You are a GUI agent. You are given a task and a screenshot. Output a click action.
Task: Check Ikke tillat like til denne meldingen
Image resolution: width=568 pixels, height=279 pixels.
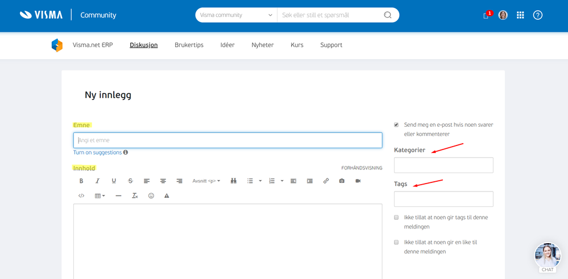coord(396,243)
